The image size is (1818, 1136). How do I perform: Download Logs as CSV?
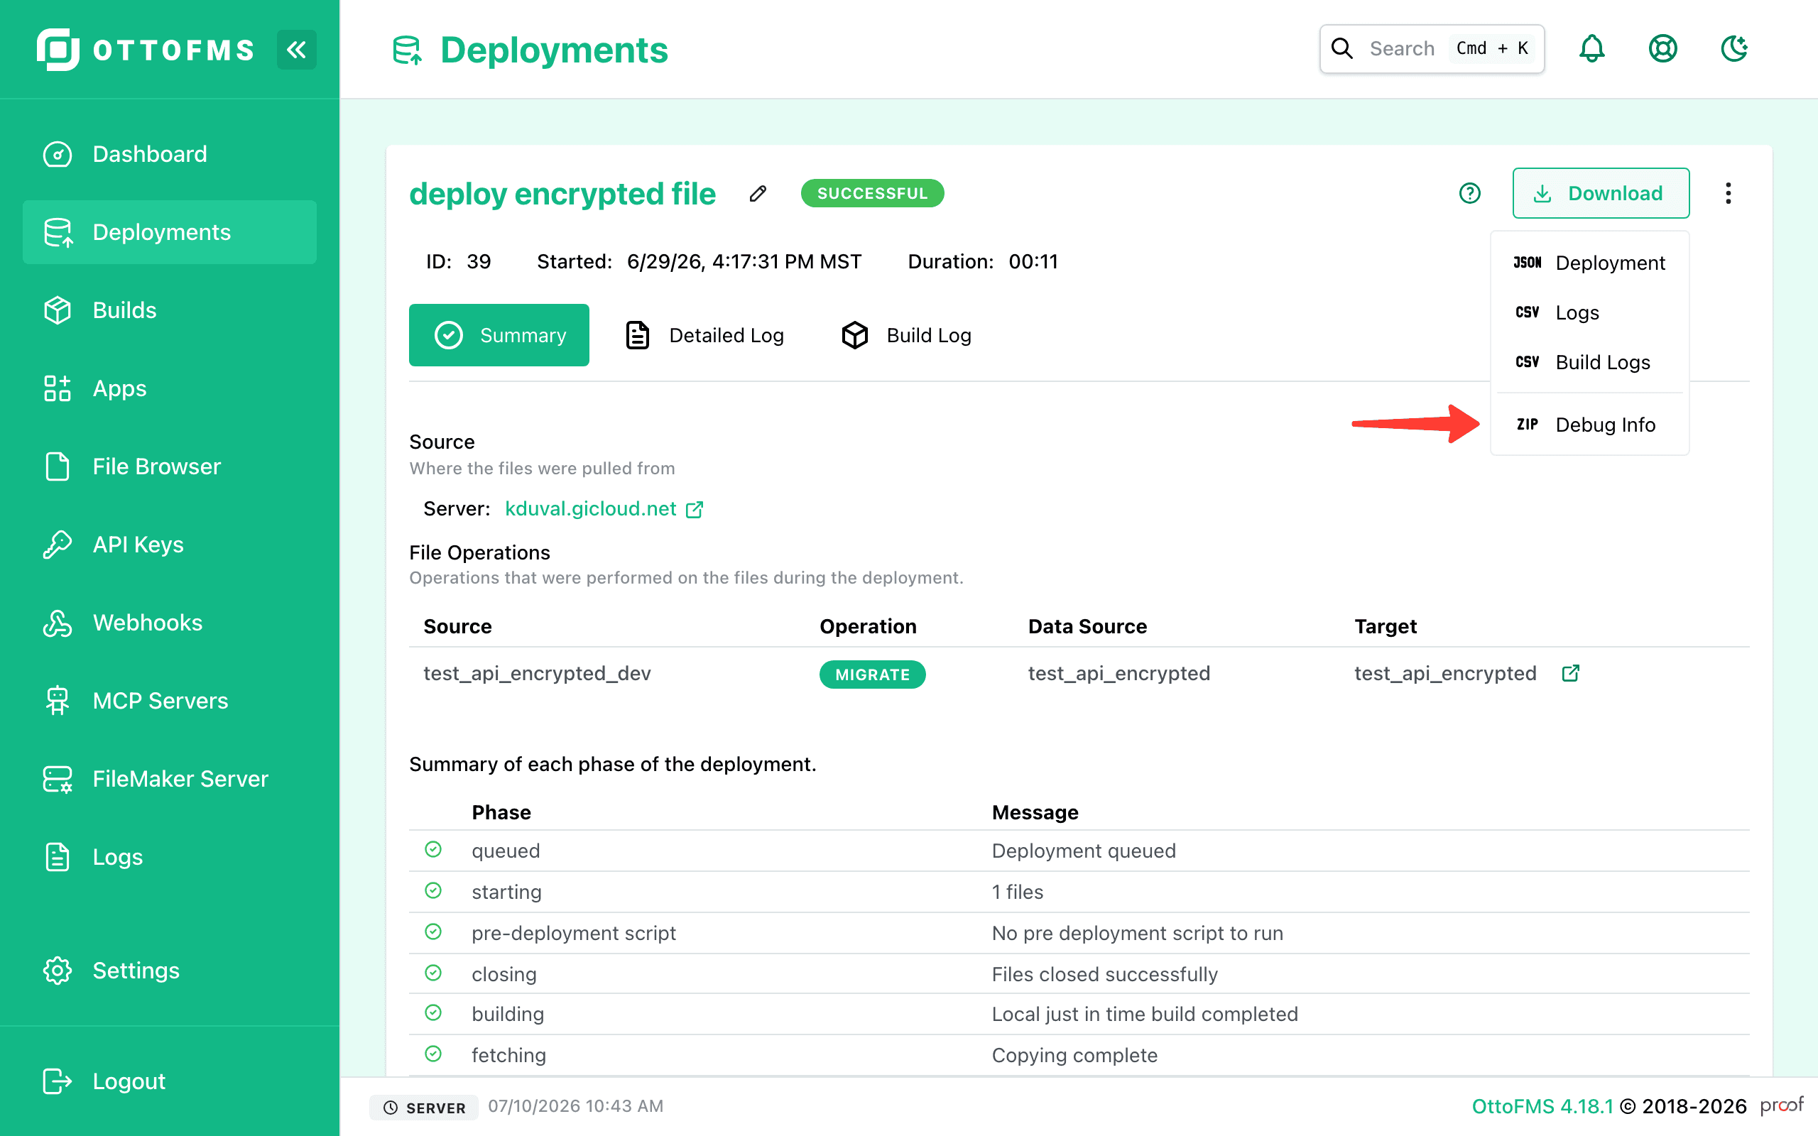coord(1589,312)
